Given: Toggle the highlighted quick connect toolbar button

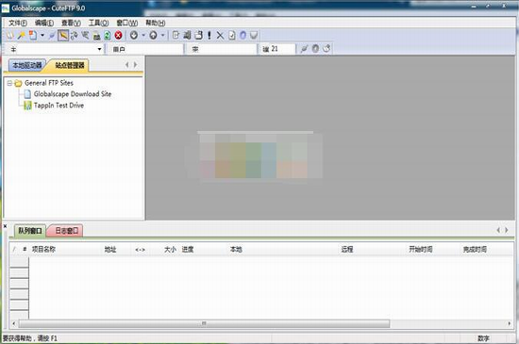Looking at the screenshot, I should coord(63,35).
